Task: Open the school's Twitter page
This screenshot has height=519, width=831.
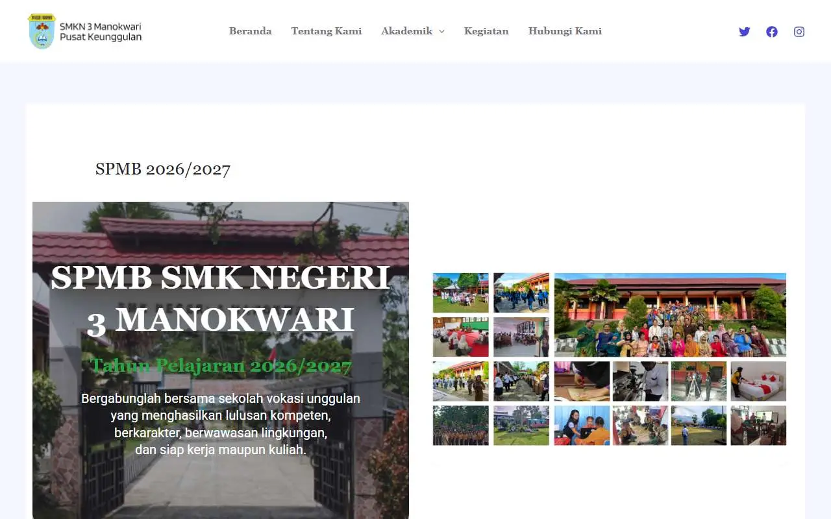Action: point(745,31)
